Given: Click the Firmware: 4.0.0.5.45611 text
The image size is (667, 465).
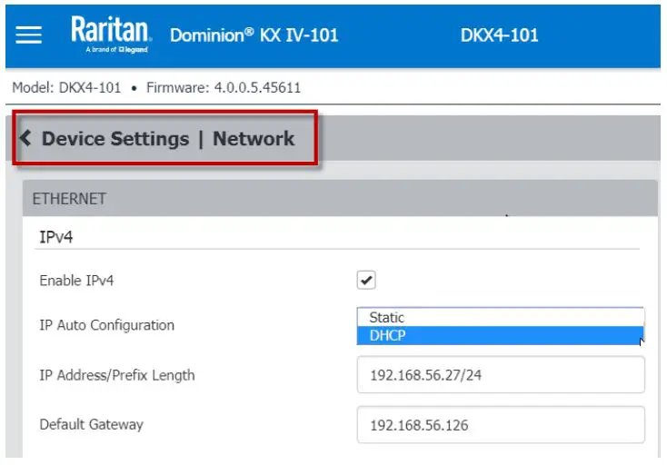Looking at the screenshot, I should 224,87.
